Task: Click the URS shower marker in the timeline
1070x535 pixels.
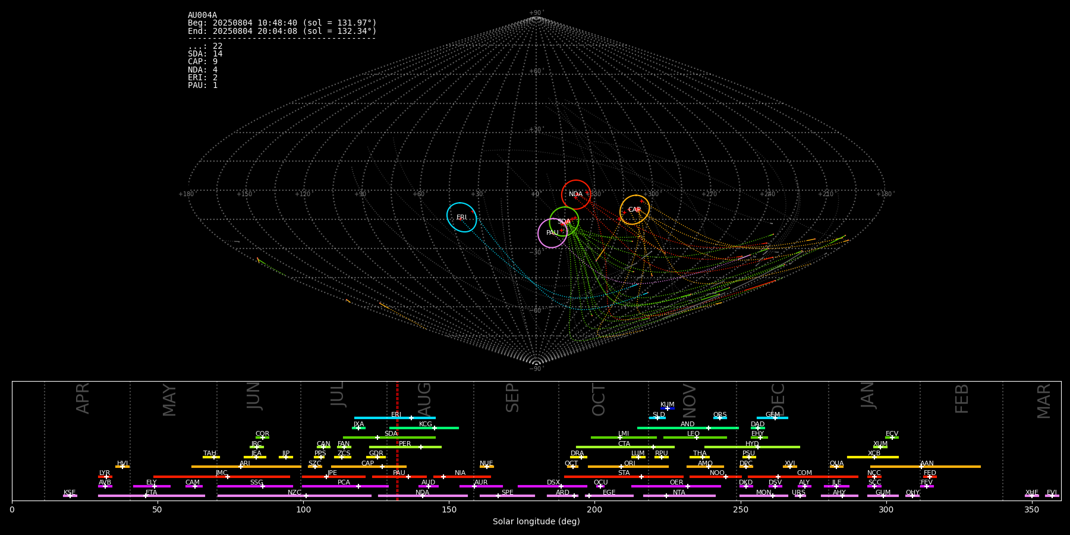Action: (800, 496)
